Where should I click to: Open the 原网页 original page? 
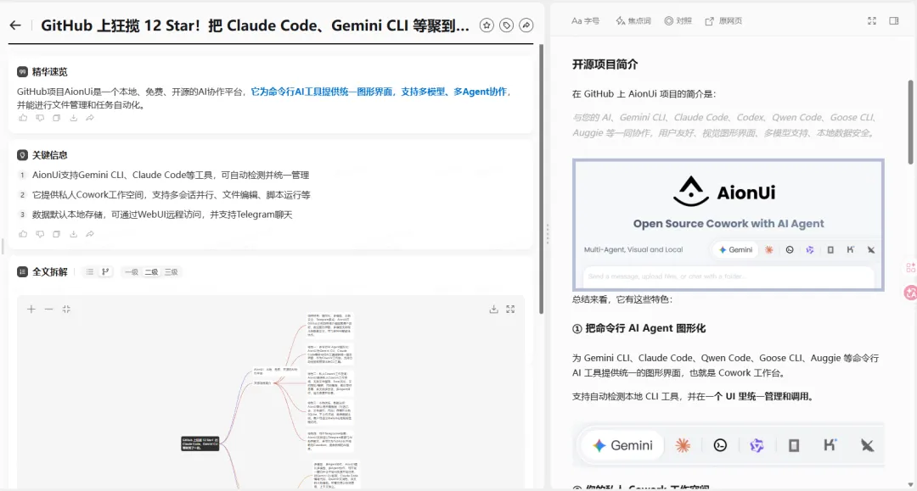(723, 21)
